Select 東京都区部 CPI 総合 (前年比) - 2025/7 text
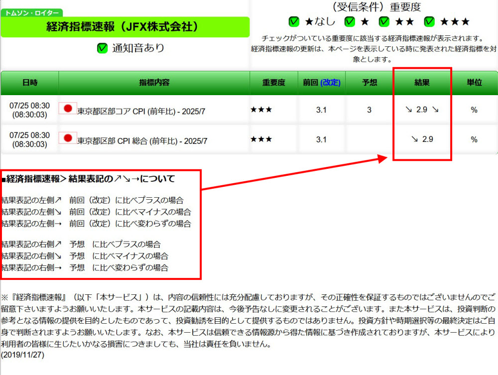Viewport: 498px width, 375px height. (142, 141)
